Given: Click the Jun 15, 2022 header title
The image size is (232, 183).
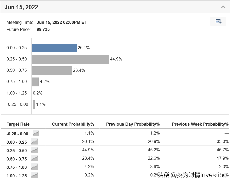Looking at the screenshot, I should click(x=21, y=7).
